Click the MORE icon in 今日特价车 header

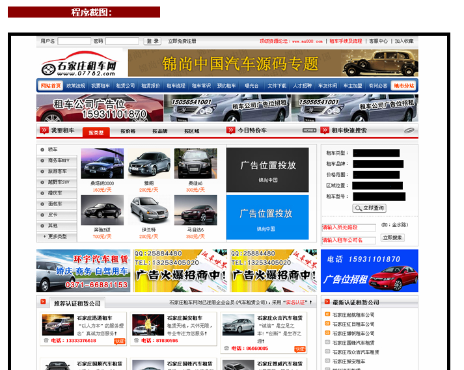click(x=309, y=131)
